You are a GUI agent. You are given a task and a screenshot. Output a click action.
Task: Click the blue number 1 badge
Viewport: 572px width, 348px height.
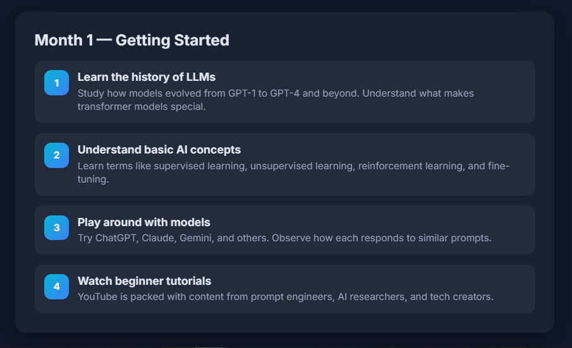pyautogui.click(x=56, y=83)
